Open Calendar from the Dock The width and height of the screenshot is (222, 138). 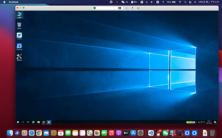click(x=61, y=133)
